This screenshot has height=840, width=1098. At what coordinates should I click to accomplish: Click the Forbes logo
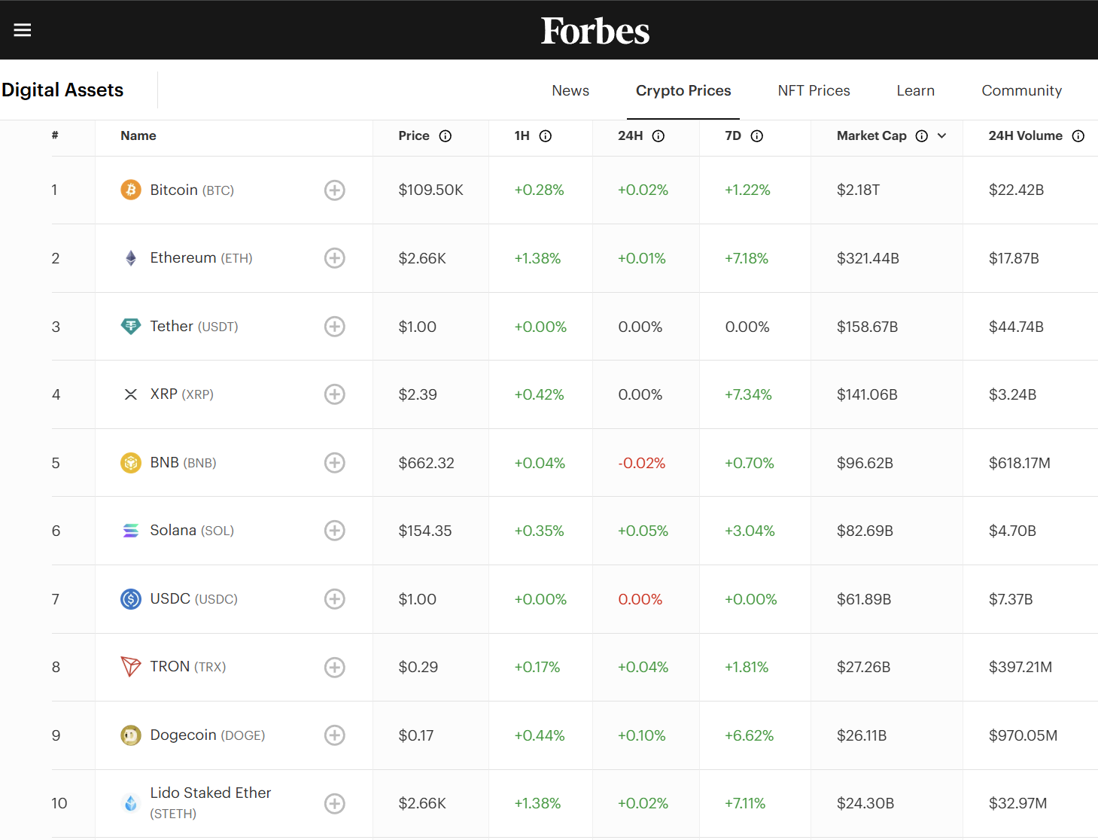595,30
